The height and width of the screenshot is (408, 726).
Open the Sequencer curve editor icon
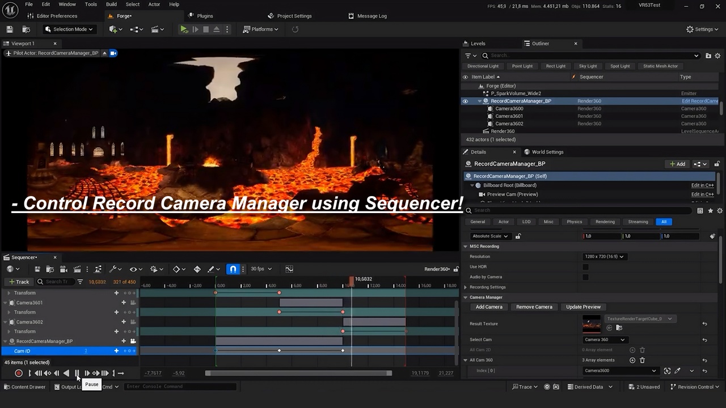coord(289,269)
